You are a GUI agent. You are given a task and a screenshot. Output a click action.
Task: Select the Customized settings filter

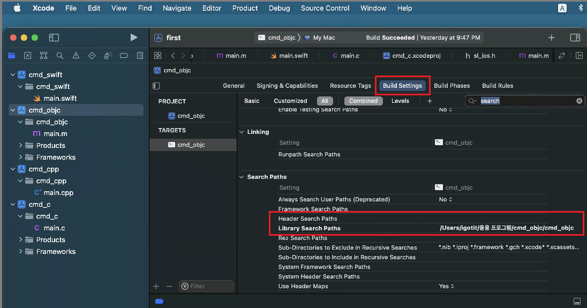290,101
